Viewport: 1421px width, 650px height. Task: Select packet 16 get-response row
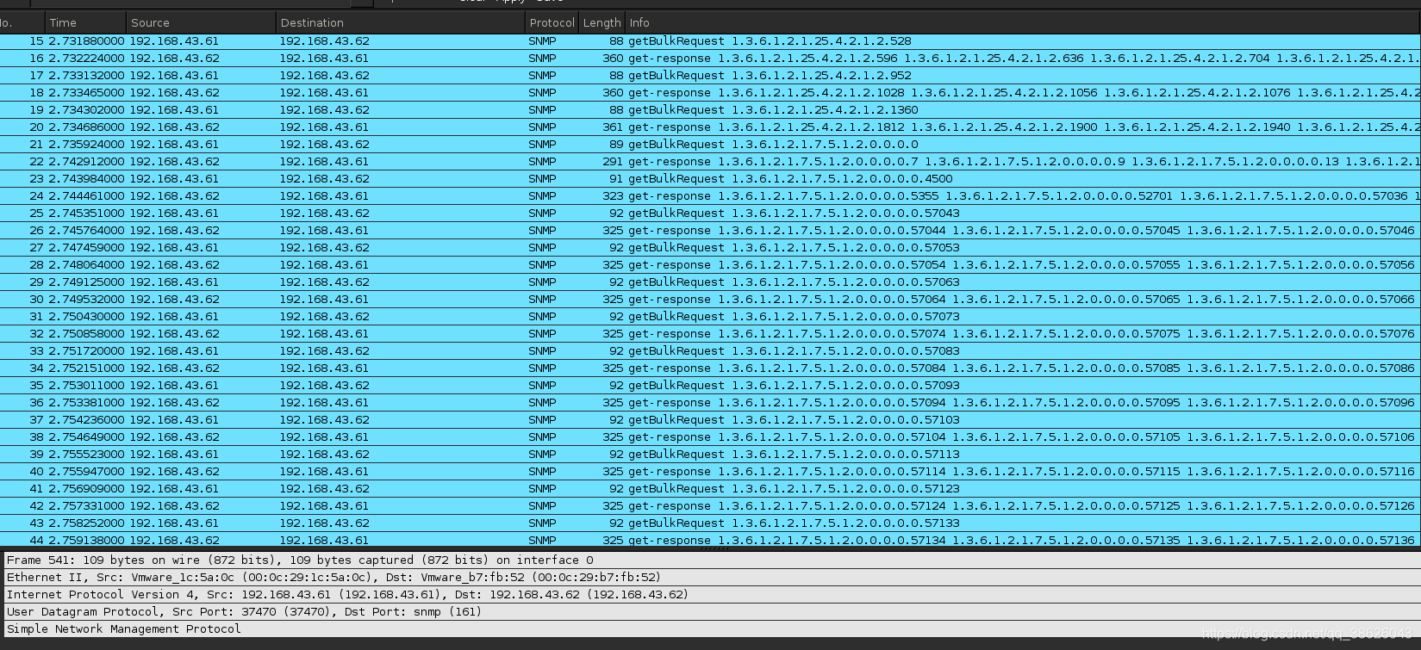[710, 59]
